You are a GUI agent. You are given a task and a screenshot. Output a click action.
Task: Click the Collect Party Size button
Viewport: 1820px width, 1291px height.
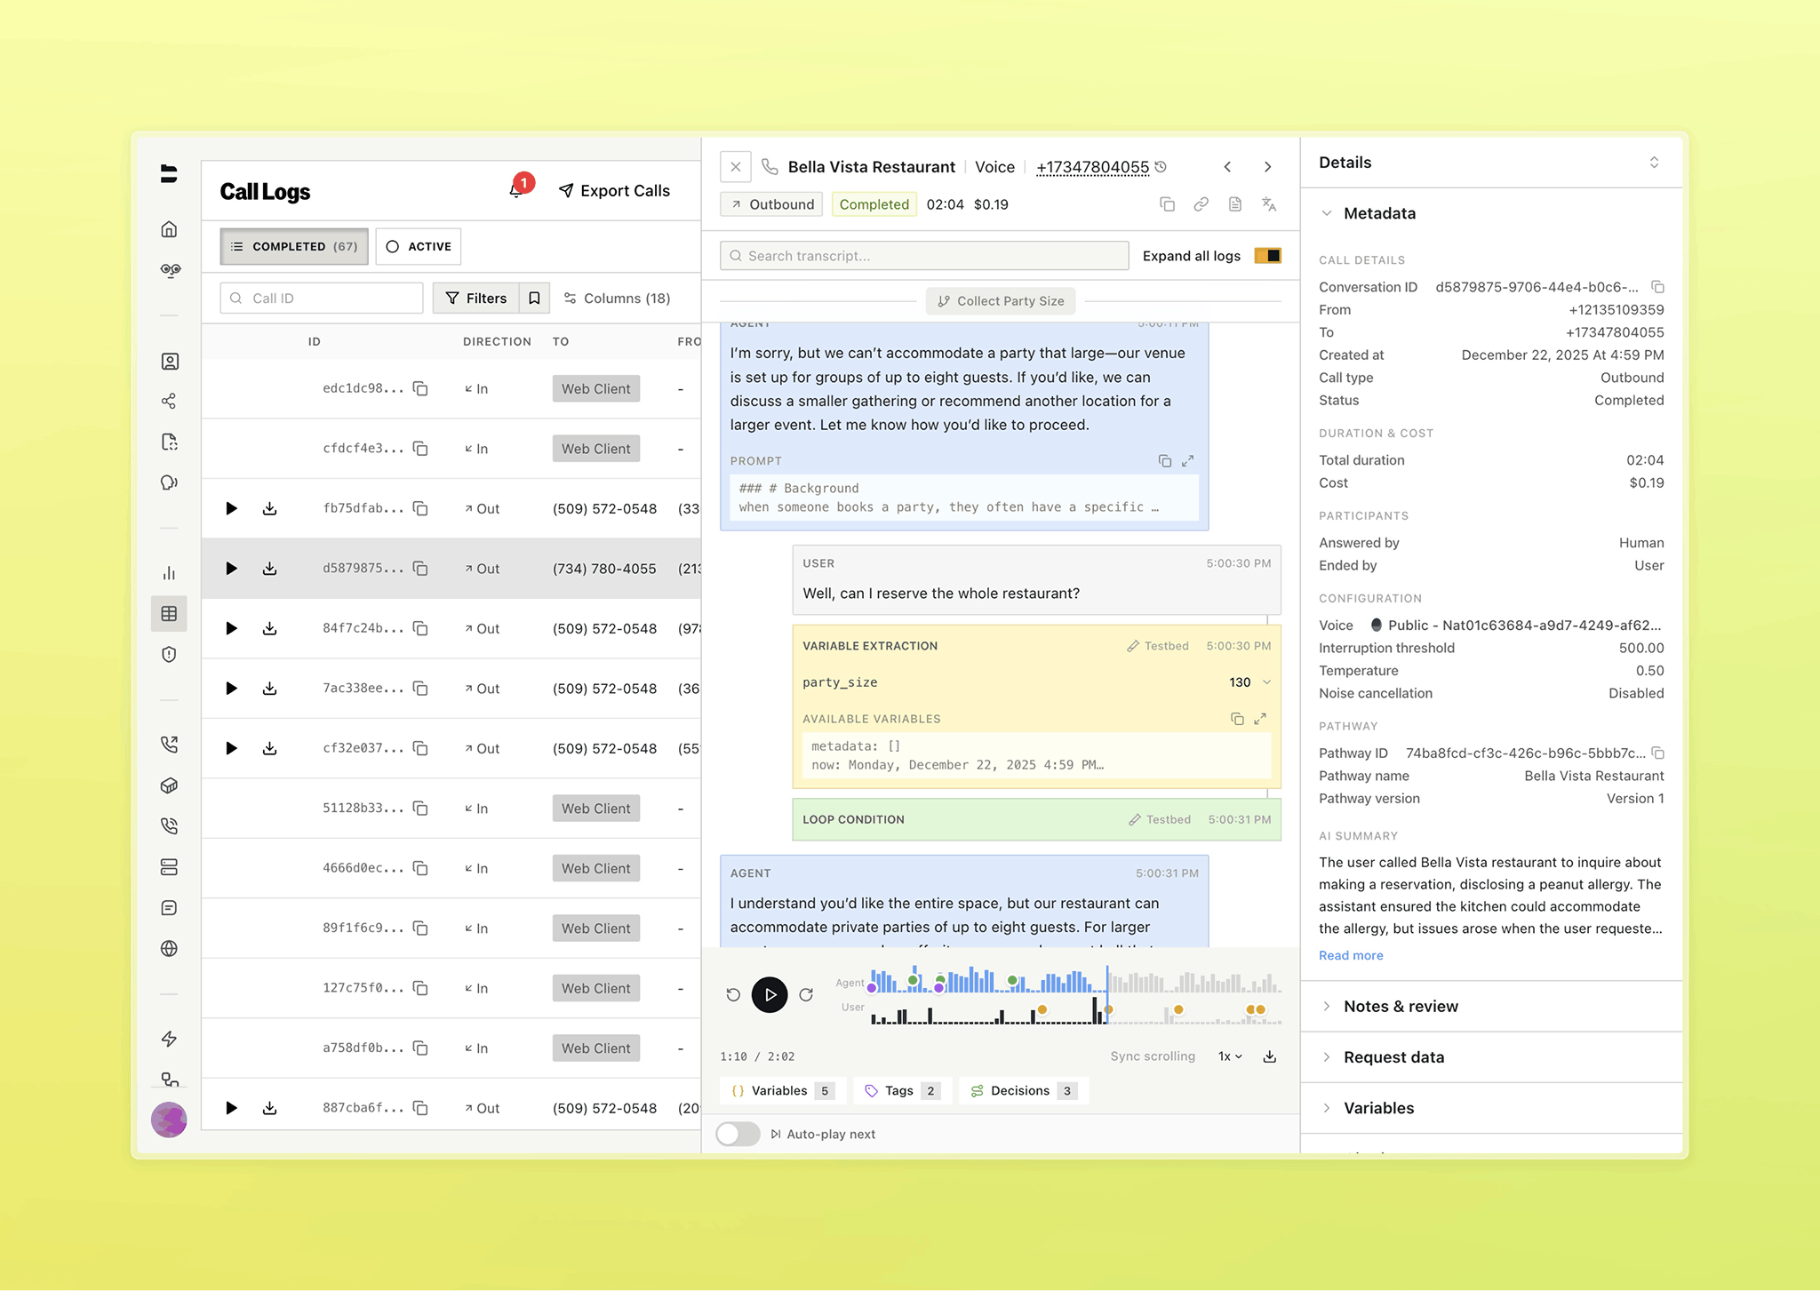tap(1001, 301)
